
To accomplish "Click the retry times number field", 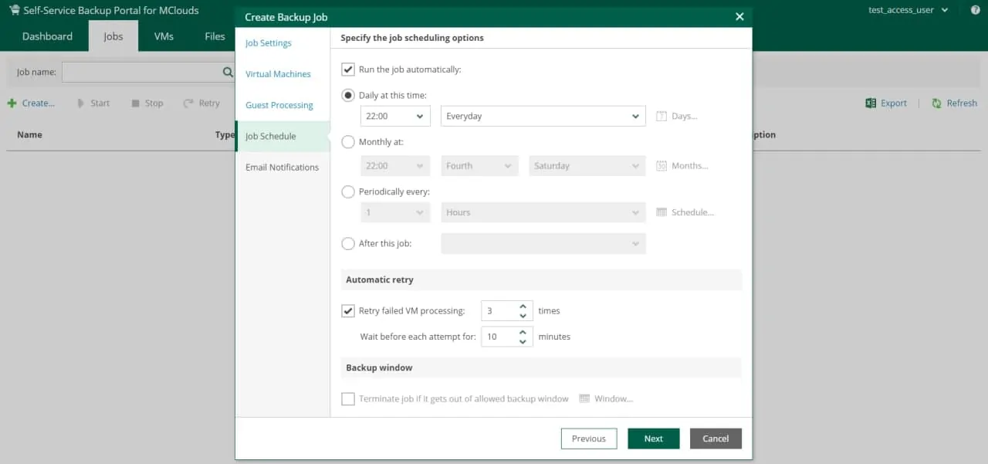I will [x=499, y=311].
